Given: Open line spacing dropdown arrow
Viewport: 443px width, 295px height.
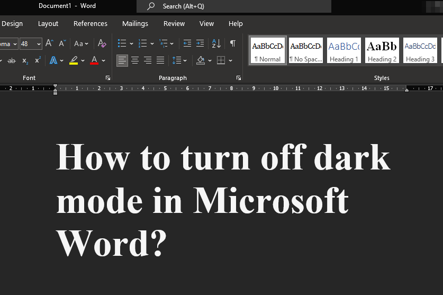Looking at the screenshot, I should click(x=185, y=60).
